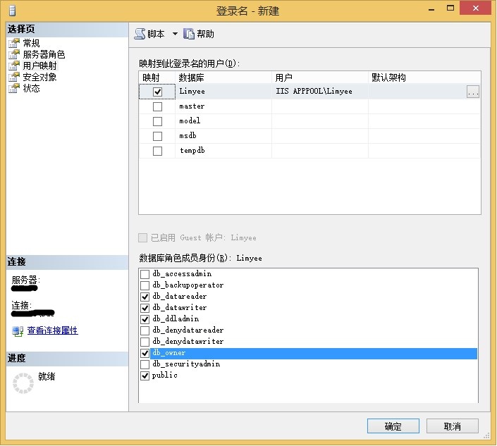
Task: Click the 数据库 column header
Action: (223, 78)
